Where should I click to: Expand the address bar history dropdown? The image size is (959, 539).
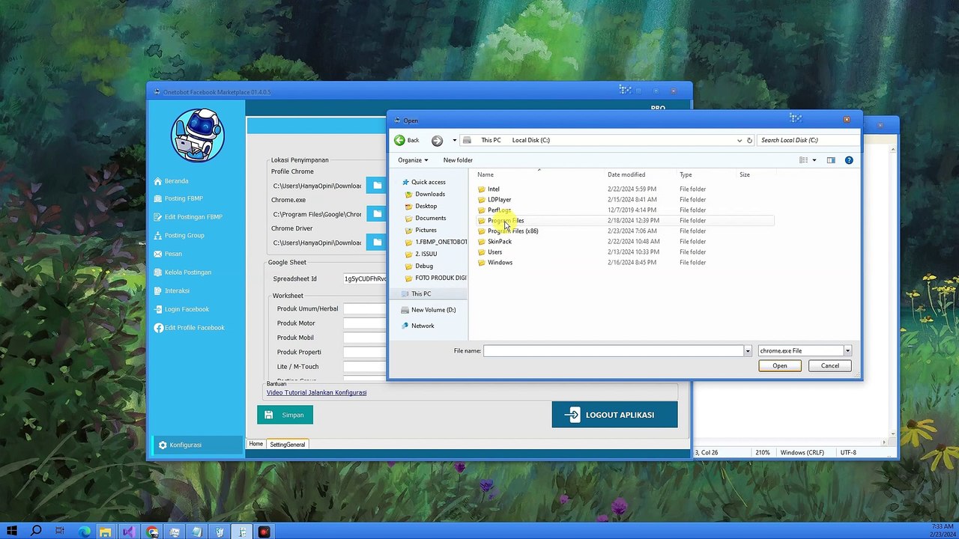point(739,141)
